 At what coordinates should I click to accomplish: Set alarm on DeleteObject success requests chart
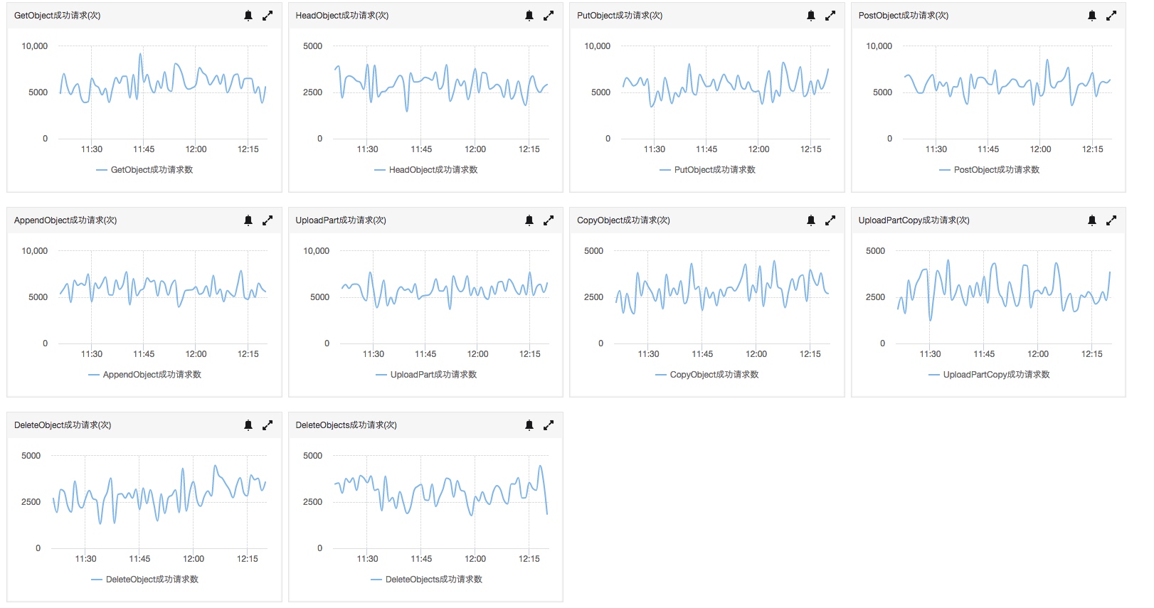tap(248, 425)
